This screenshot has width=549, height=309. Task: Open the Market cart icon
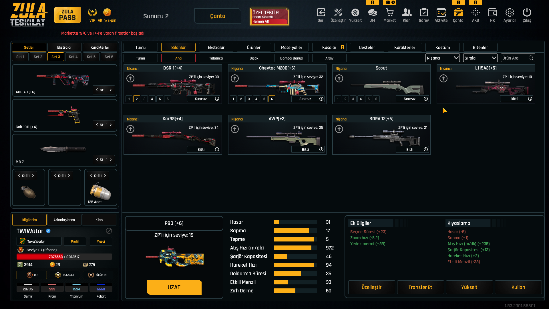click(389, 15)
